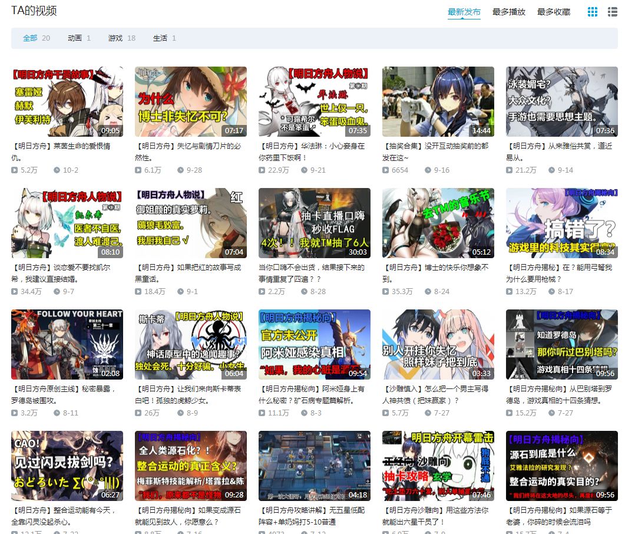Open title link 华法琳：小心妾身在你药里下饭啊
The width and height of the screenshot is (625, 534).
click(x=312, y=152)
